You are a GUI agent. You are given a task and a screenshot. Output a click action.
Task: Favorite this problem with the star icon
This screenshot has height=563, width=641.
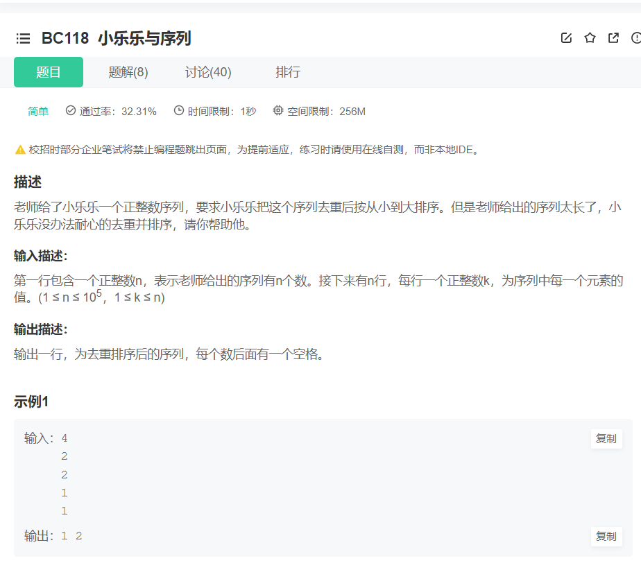click(x=590, y=38)
